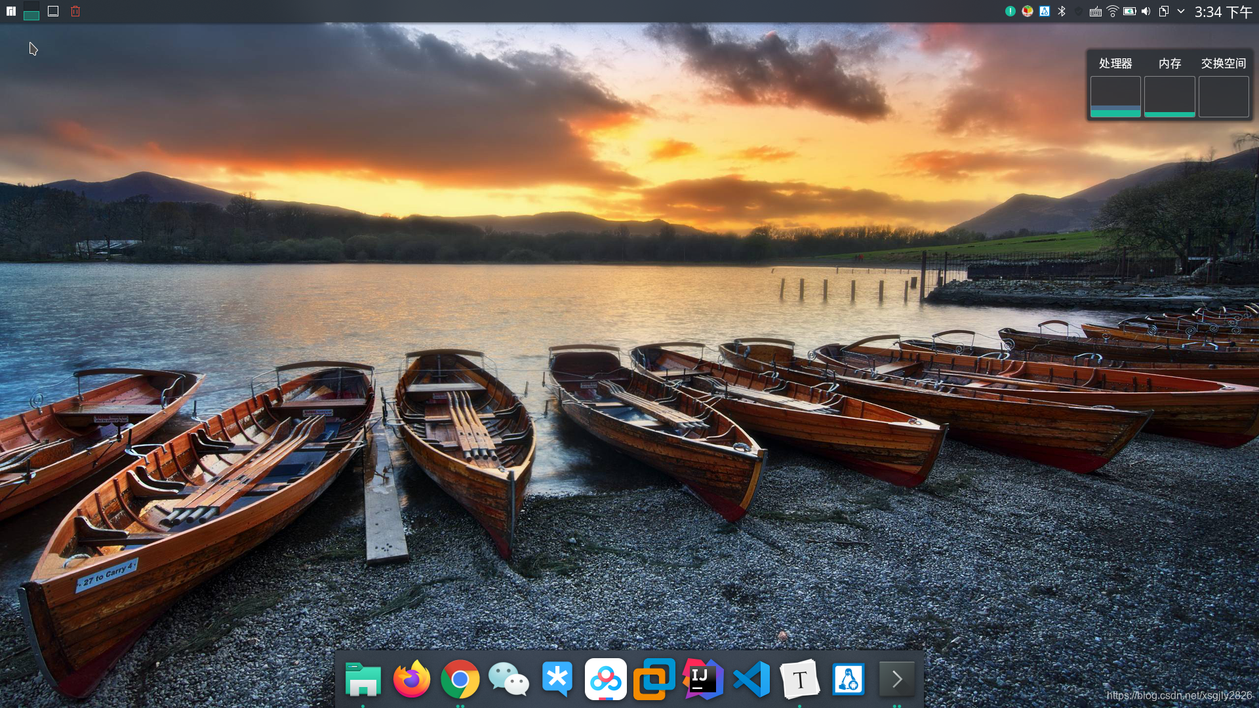The height and width of the screenshot is (708, 1259).
Task: Open Typora editor from the dock
Action: [799, 680]
